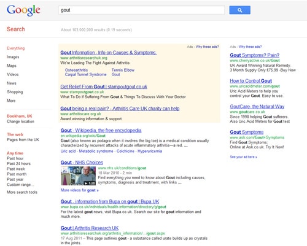Filter by Pages from the UK
307x246 pixels.
(x=23, y=140)
